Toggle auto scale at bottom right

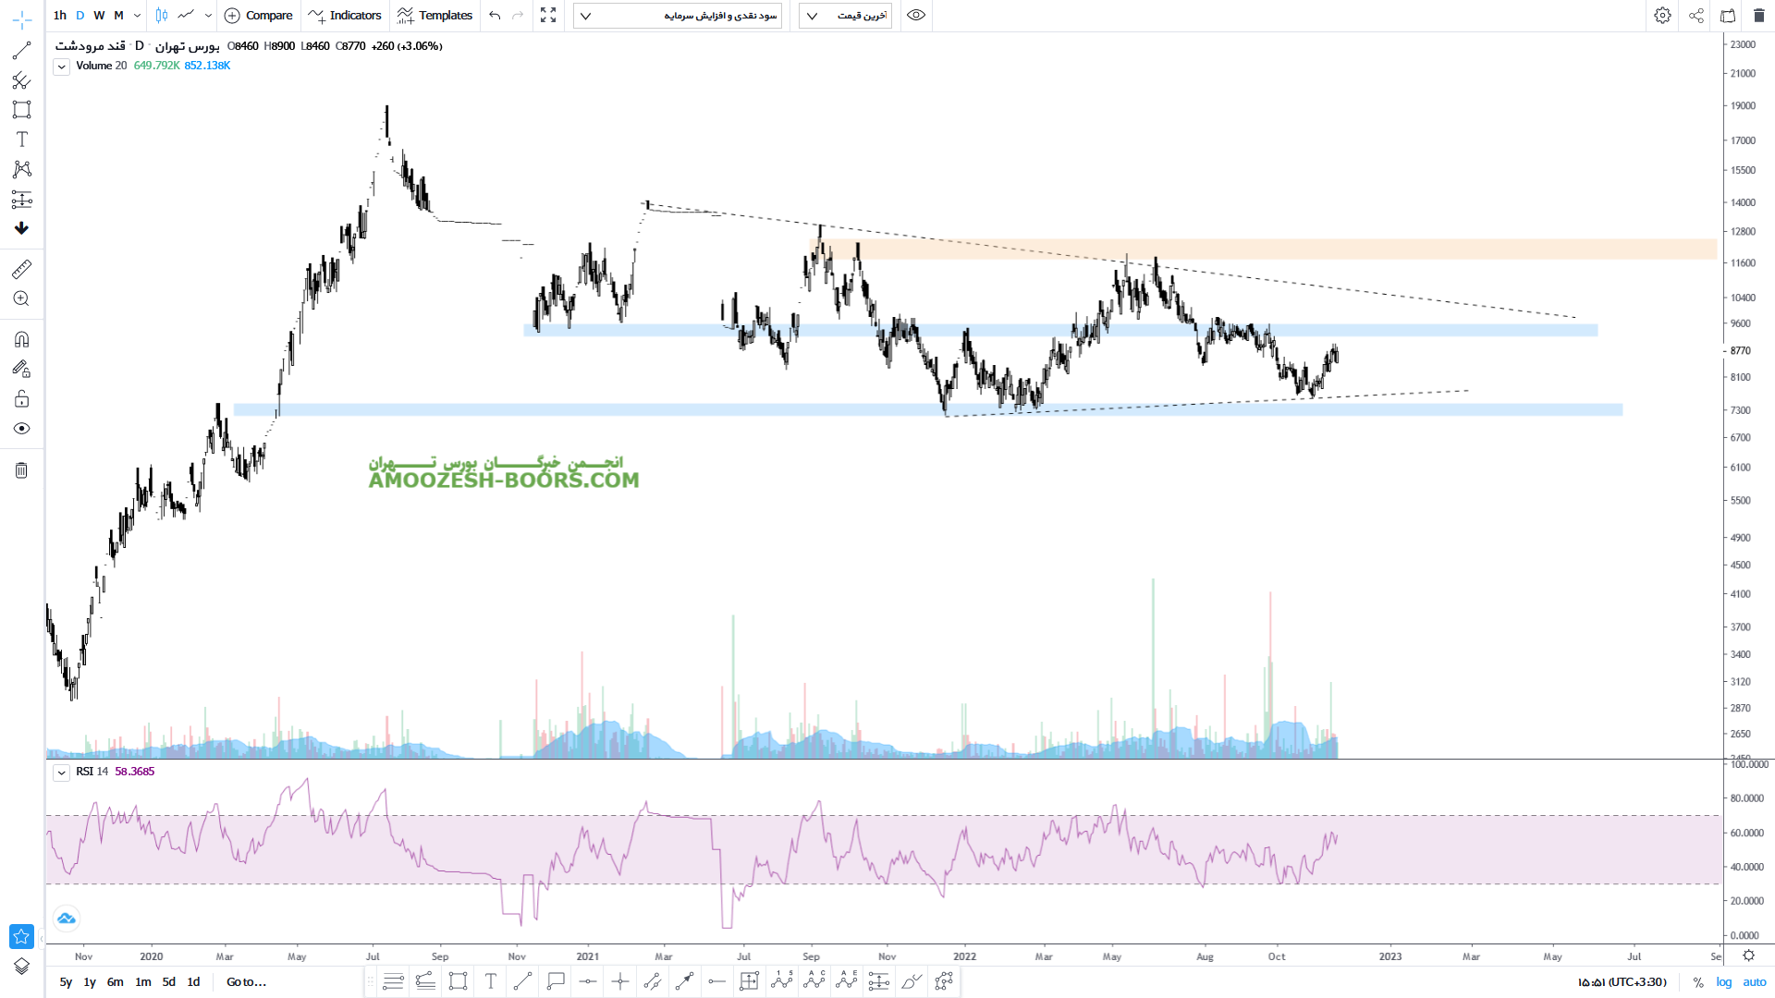[1754, 982]
